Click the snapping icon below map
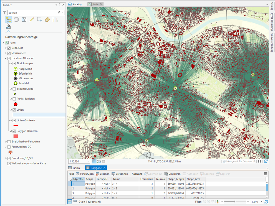The height and width of the screenshot is (206, 275). tap(94, 161)
